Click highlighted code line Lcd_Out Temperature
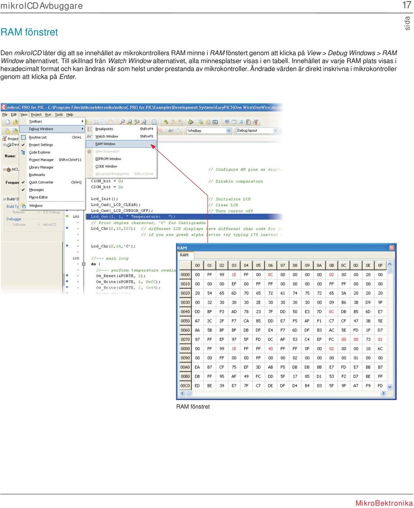The width and height of the screenshot is (414, 508). coord(185,217)
